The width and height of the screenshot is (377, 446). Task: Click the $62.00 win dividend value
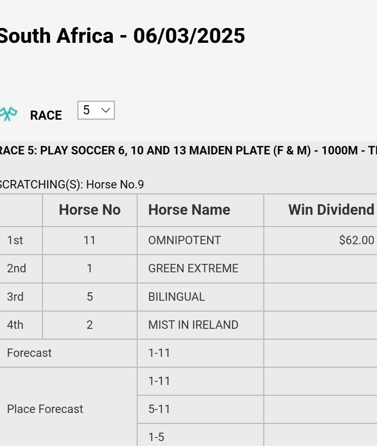357,240
